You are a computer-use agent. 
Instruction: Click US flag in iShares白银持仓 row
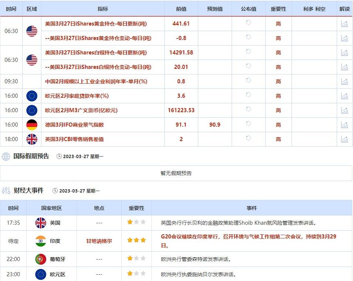[x=32, y=60]
